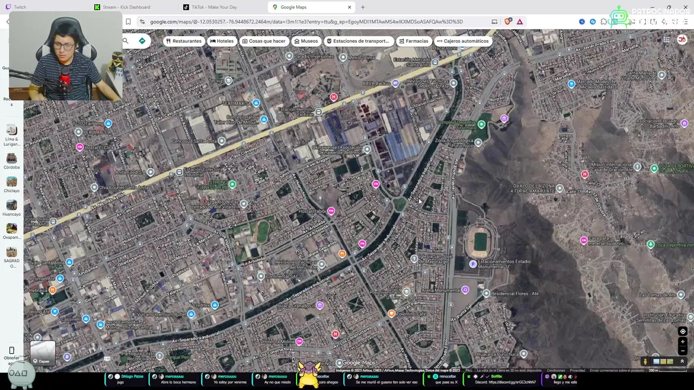Click the Estacionamientos Estadio Monumental parking marker
Image resolution: width=694 pixels, height=390 pixels.
[473, 264]
